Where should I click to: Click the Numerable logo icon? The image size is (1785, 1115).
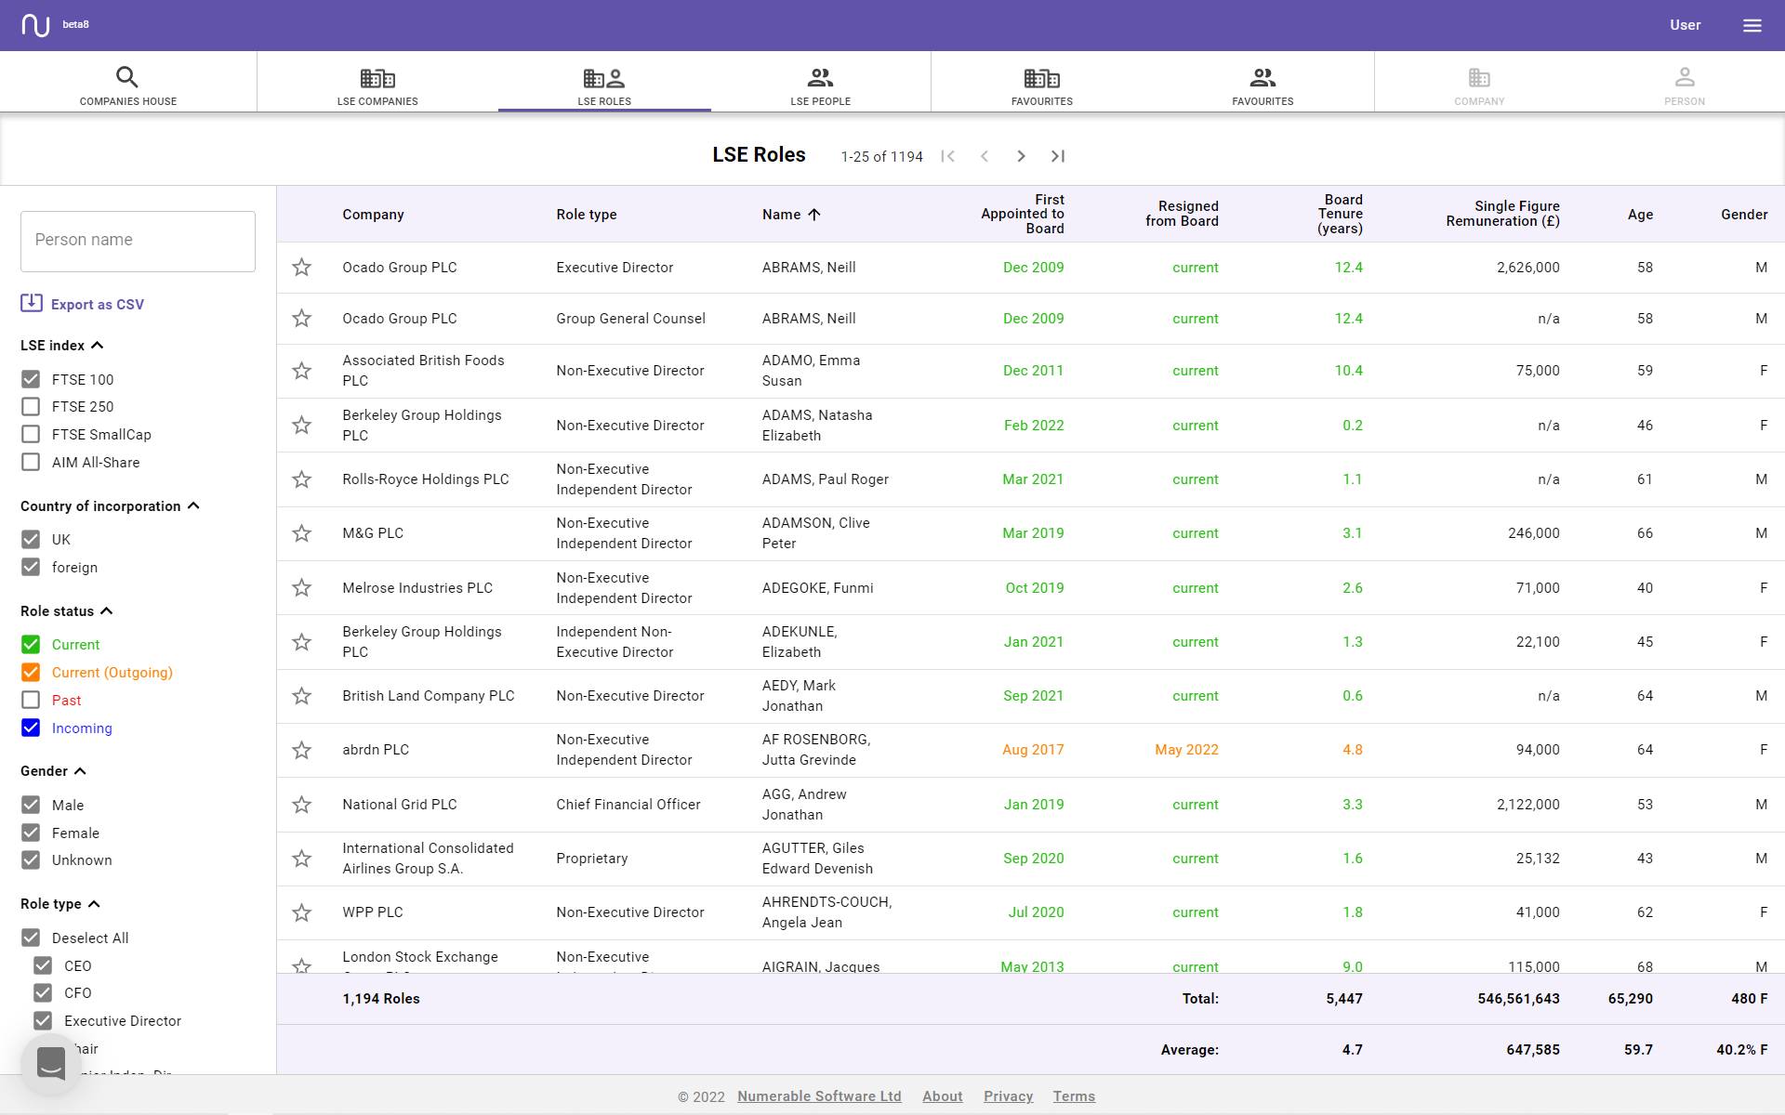[x=35, y=25]
